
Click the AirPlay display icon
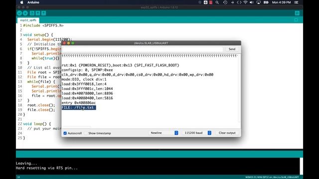coord(259,2)
